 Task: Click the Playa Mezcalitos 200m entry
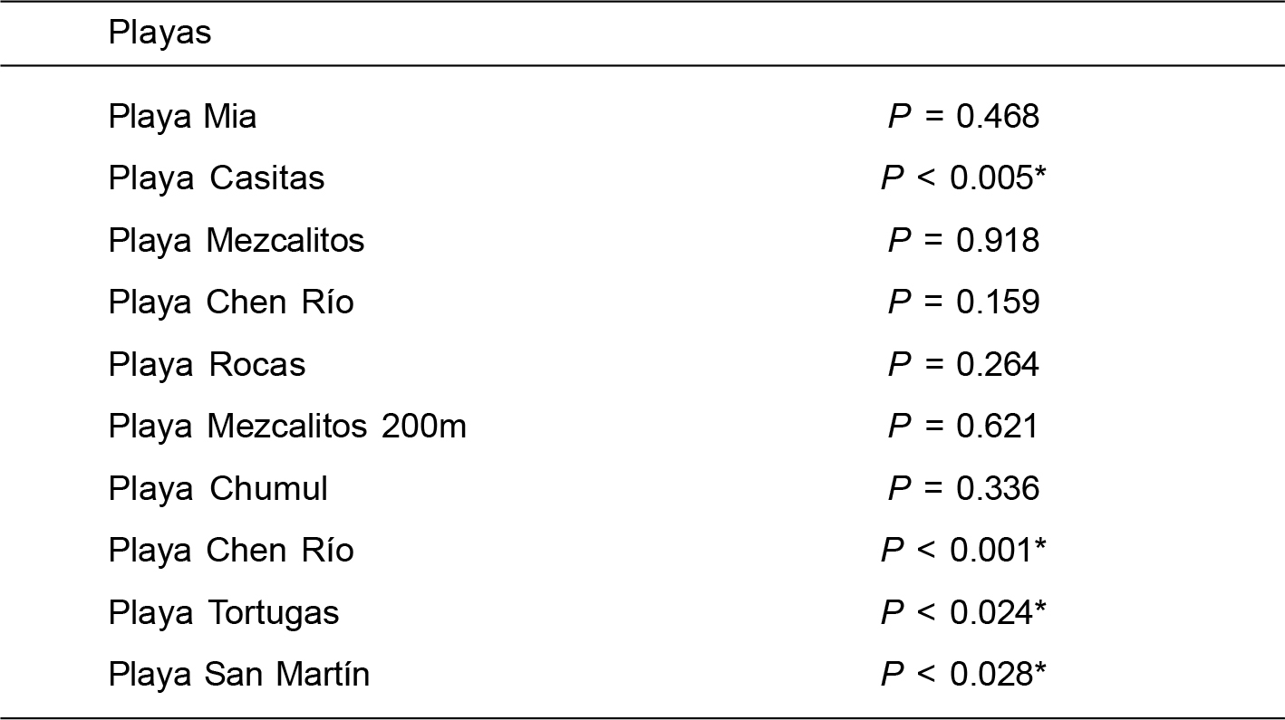tap(287, 427)
